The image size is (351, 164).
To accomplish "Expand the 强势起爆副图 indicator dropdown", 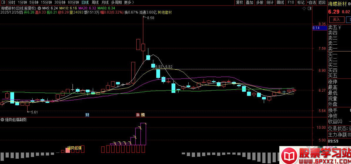I will click(2, 120).
